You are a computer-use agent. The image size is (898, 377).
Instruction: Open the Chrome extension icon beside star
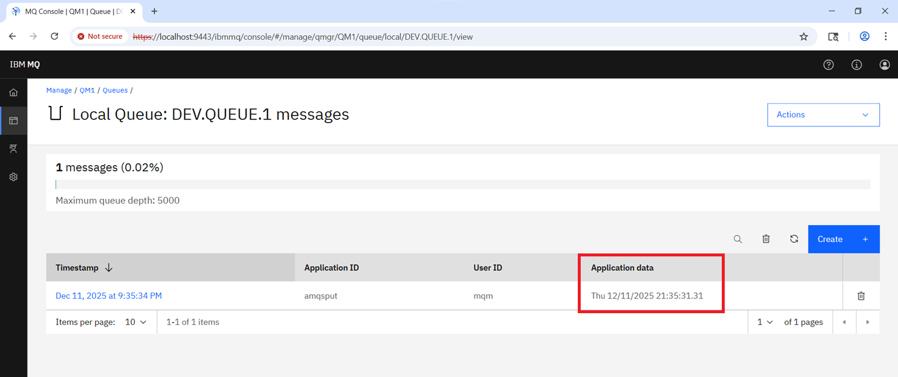pyautogui.click(x=833, y=36)
